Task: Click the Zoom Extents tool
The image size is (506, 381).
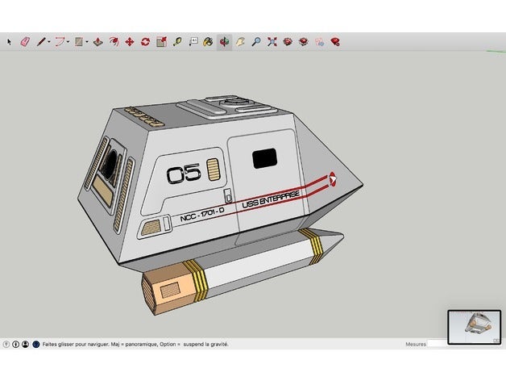Action: [x=272, y=42]
